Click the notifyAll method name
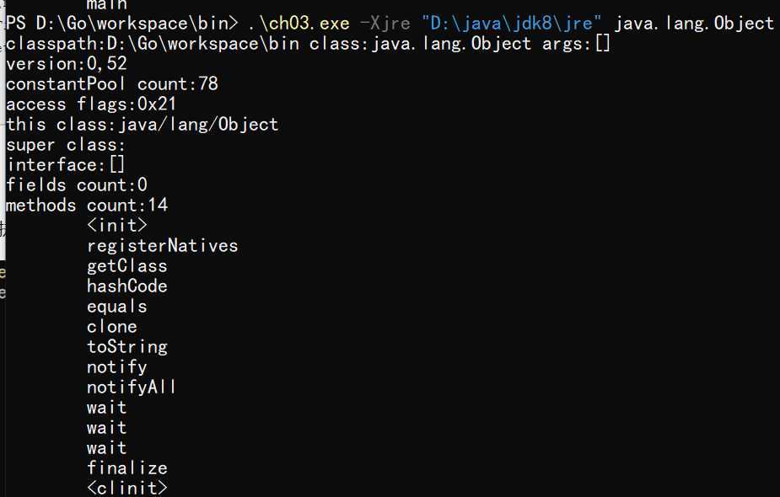This screenshot has height=497, width=780. pos(132,387)
